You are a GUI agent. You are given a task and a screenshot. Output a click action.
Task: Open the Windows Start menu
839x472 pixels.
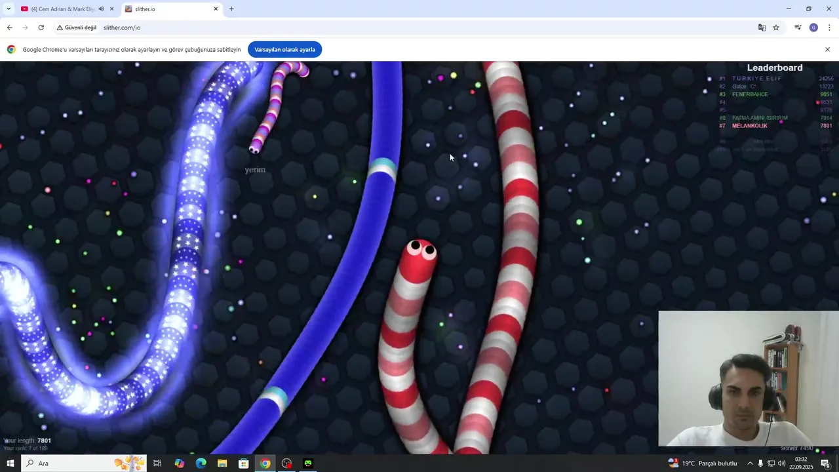coord(10,463)
